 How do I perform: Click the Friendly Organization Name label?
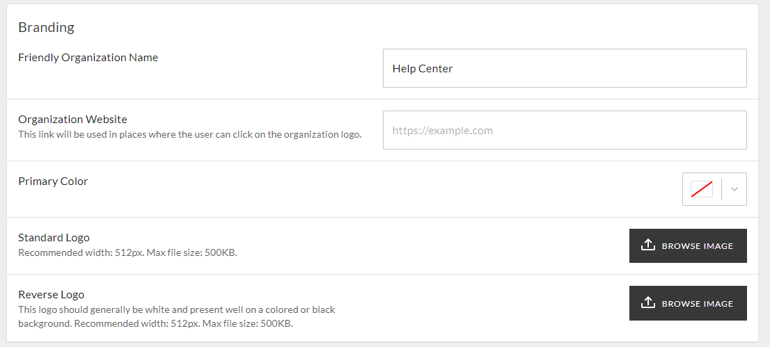88,58
